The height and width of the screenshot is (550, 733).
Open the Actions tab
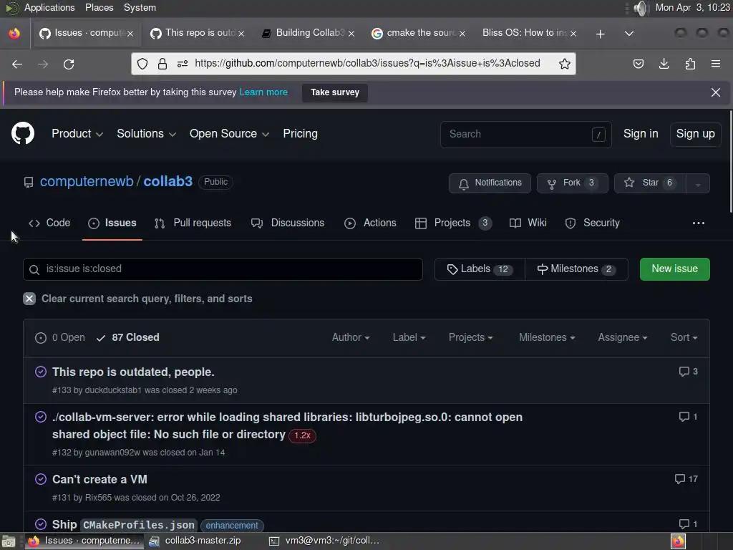coord(370,223)
